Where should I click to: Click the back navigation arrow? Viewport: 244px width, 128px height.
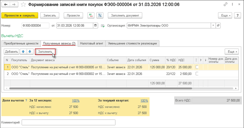pos(6,5)
